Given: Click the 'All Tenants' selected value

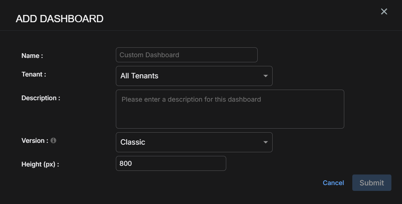Looking at the screenshot, I should [139, 76].
